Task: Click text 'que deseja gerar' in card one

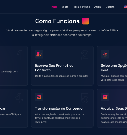Action: click(10, 72)
